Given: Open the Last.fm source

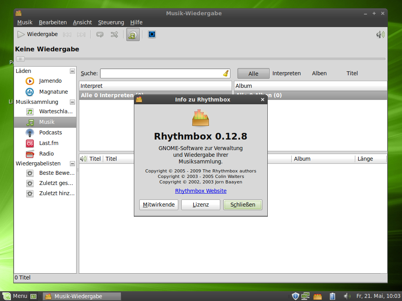Looking at the screenshot, I should point(48,143).
